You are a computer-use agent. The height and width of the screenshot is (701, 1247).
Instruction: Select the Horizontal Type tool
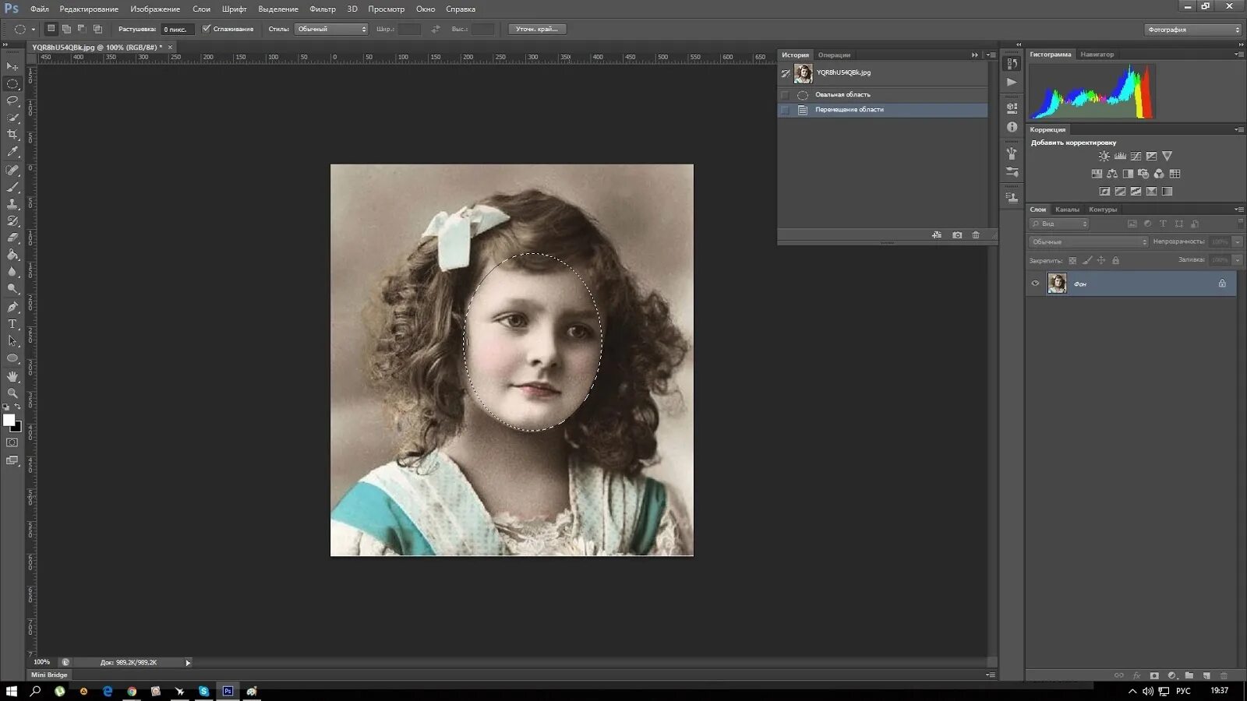[x=12, y=324]
